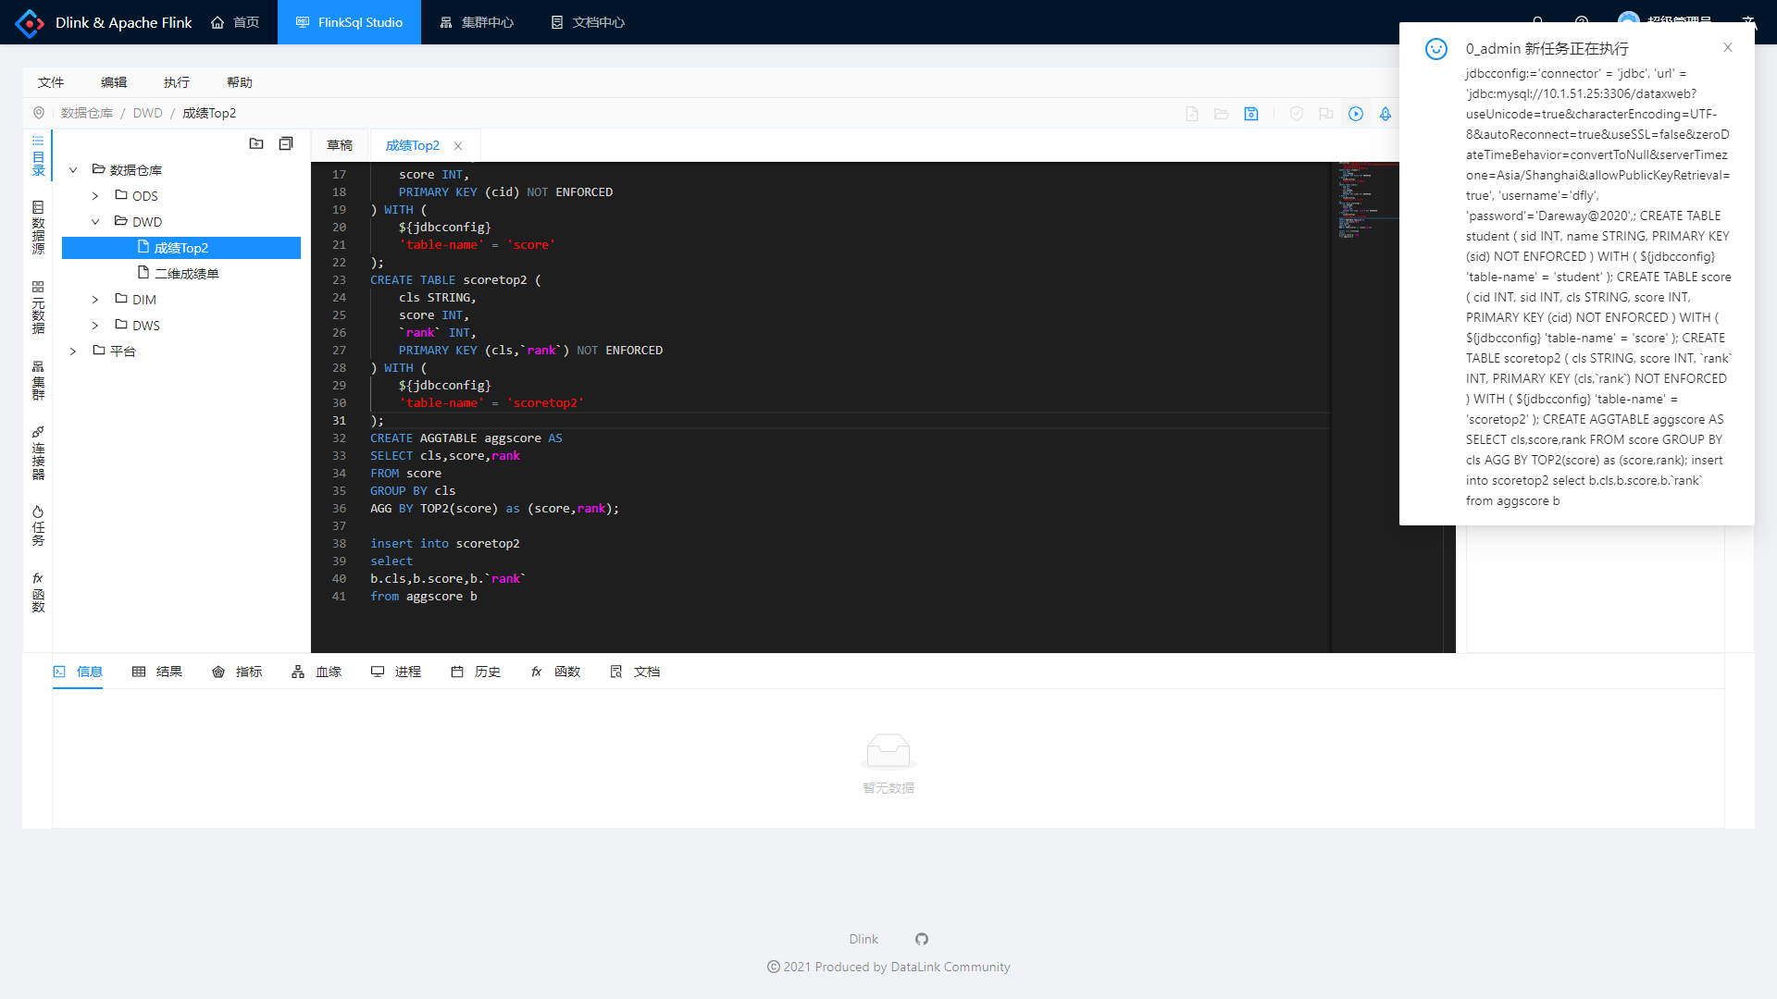
Task: Click the save file toolbar icon
Action: point(1251,114)
